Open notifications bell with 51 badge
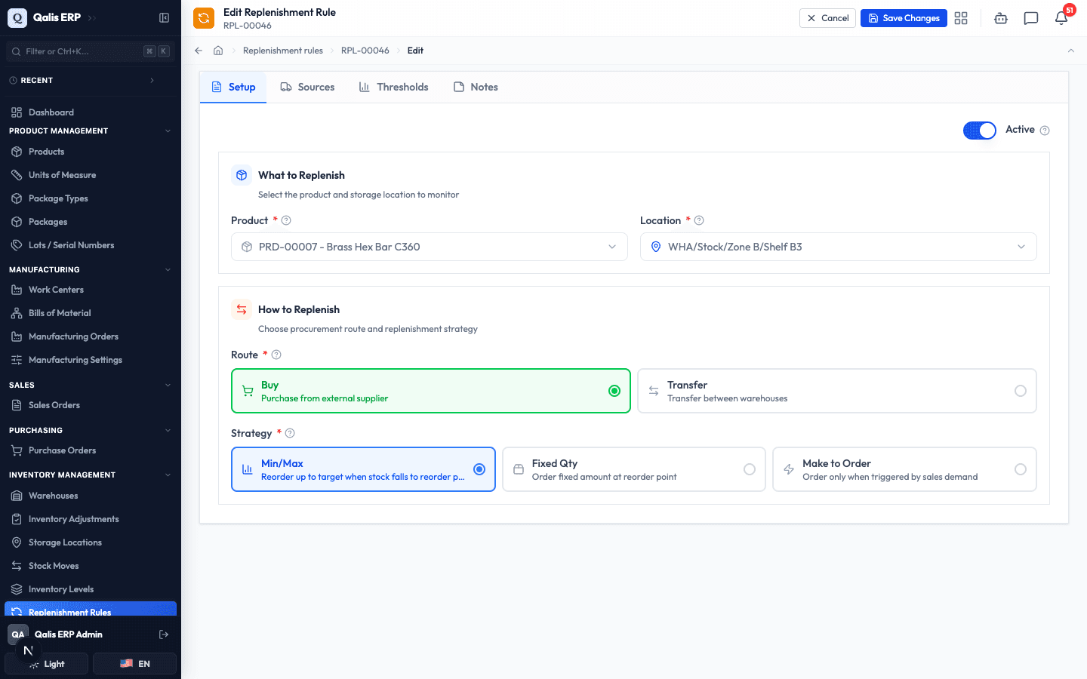 click(x=1061, y=18)
